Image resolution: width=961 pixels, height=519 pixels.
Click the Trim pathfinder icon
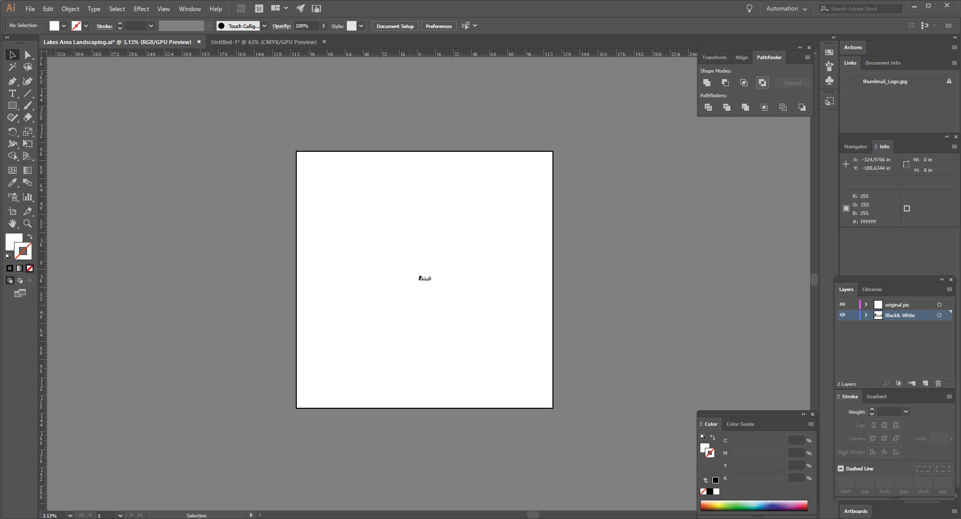[727, 107]
